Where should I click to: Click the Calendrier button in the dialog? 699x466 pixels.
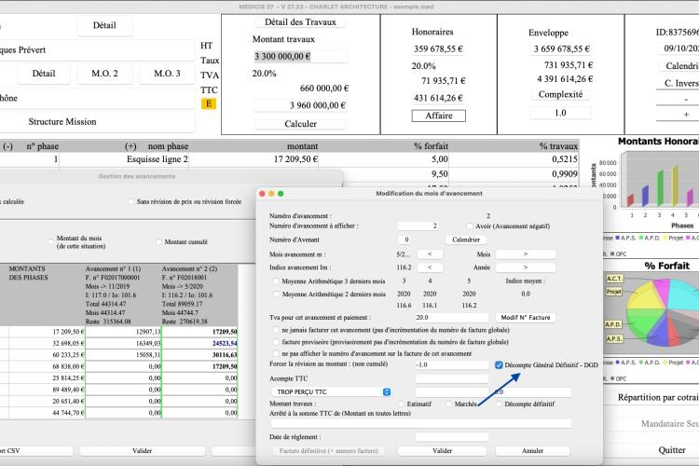[x=466, y=240]
